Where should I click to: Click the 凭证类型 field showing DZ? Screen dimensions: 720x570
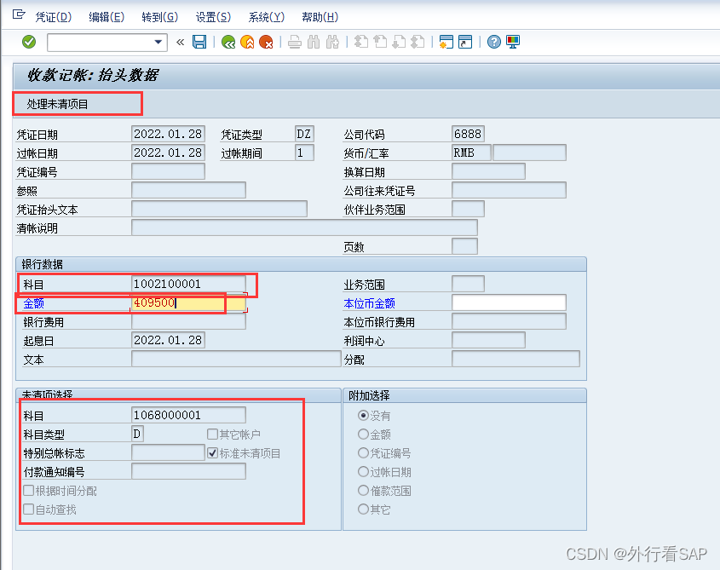click(x=304, y=134)
